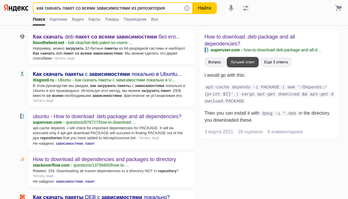The width and height of the screenshot is (348, 199).
Task: Click the Yandex logo
Action: pyautogui.click(x=16, y=8)
